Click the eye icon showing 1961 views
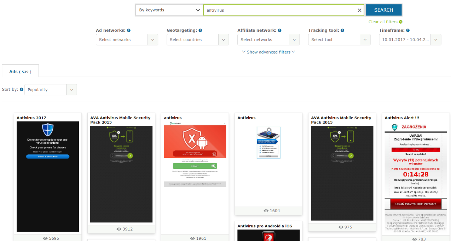The width and height of the screenshot is (451, 244). 192,238
